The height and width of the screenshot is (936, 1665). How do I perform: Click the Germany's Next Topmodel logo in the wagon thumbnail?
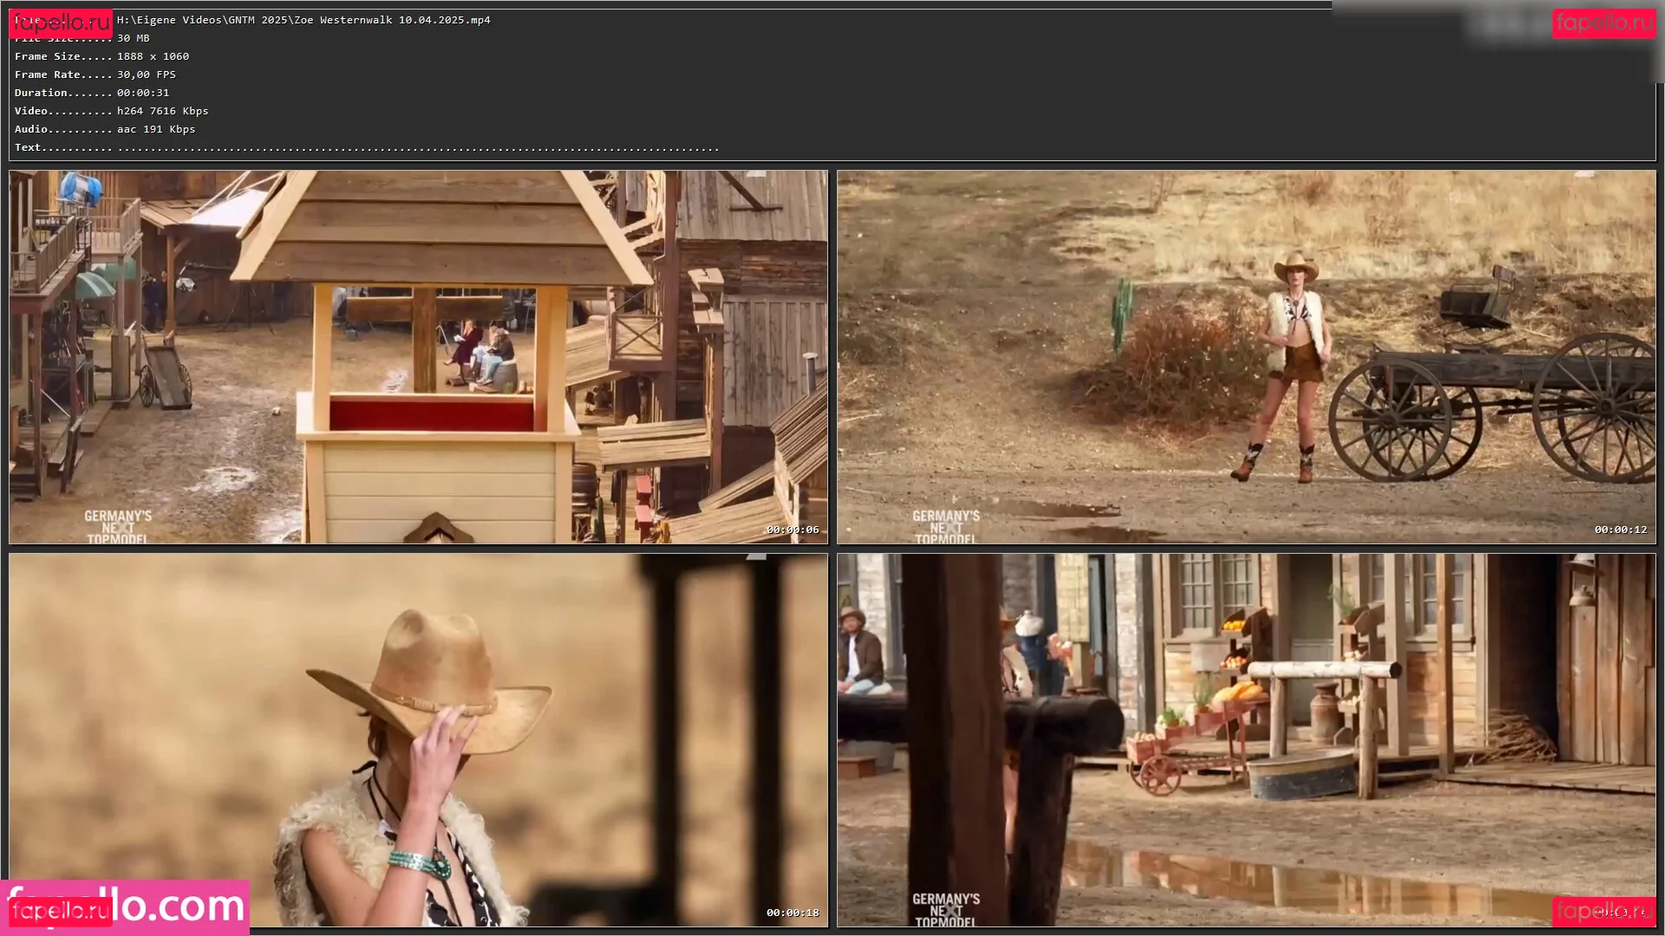(x=945, y=527)
